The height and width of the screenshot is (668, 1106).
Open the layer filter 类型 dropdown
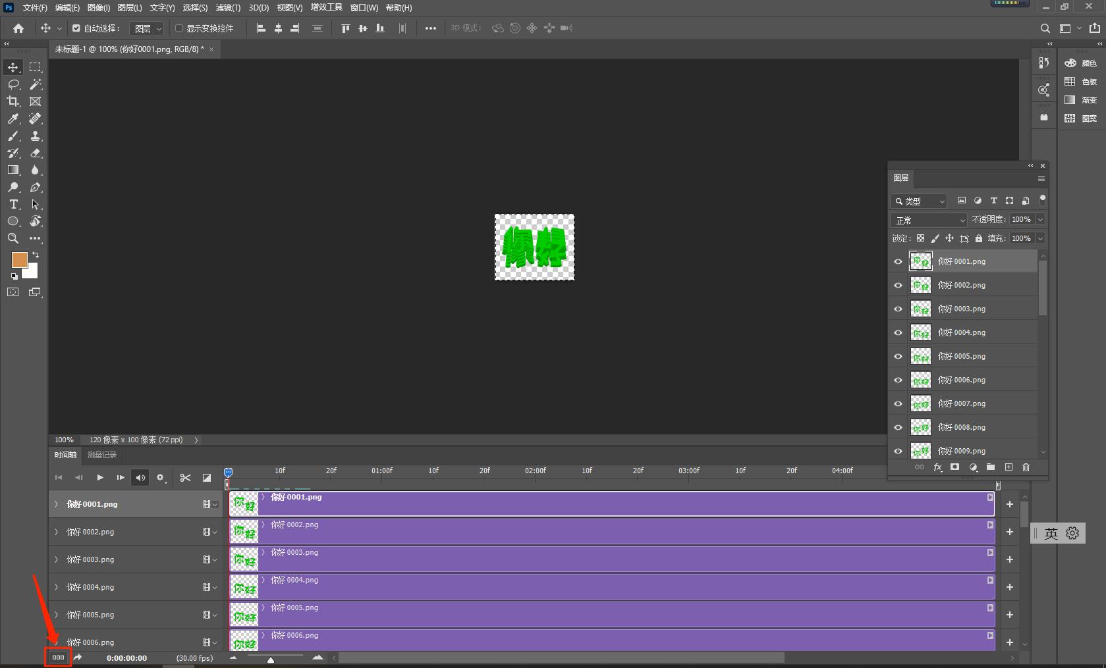(x=919, y=201)
